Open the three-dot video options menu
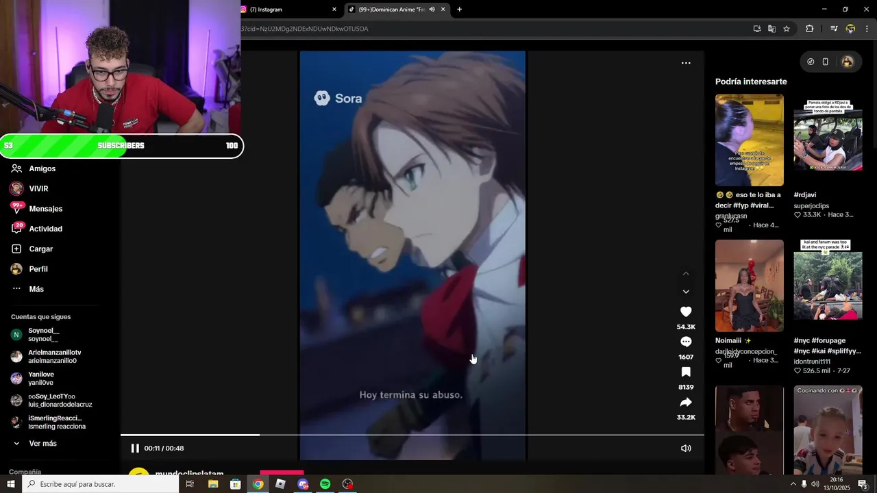This screenshot has height=493, width=877. coord(686,63)
